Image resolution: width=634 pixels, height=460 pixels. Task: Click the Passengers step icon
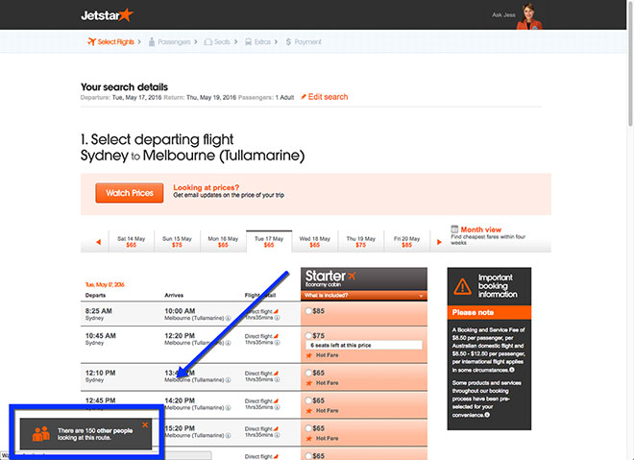152,41
